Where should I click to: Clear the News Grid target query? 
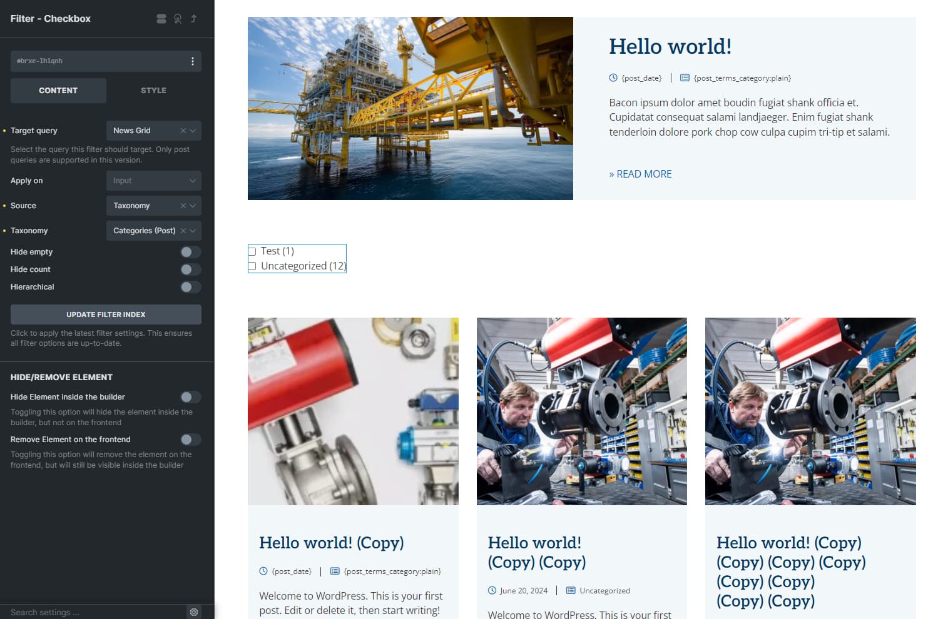(x=183, y=131)
